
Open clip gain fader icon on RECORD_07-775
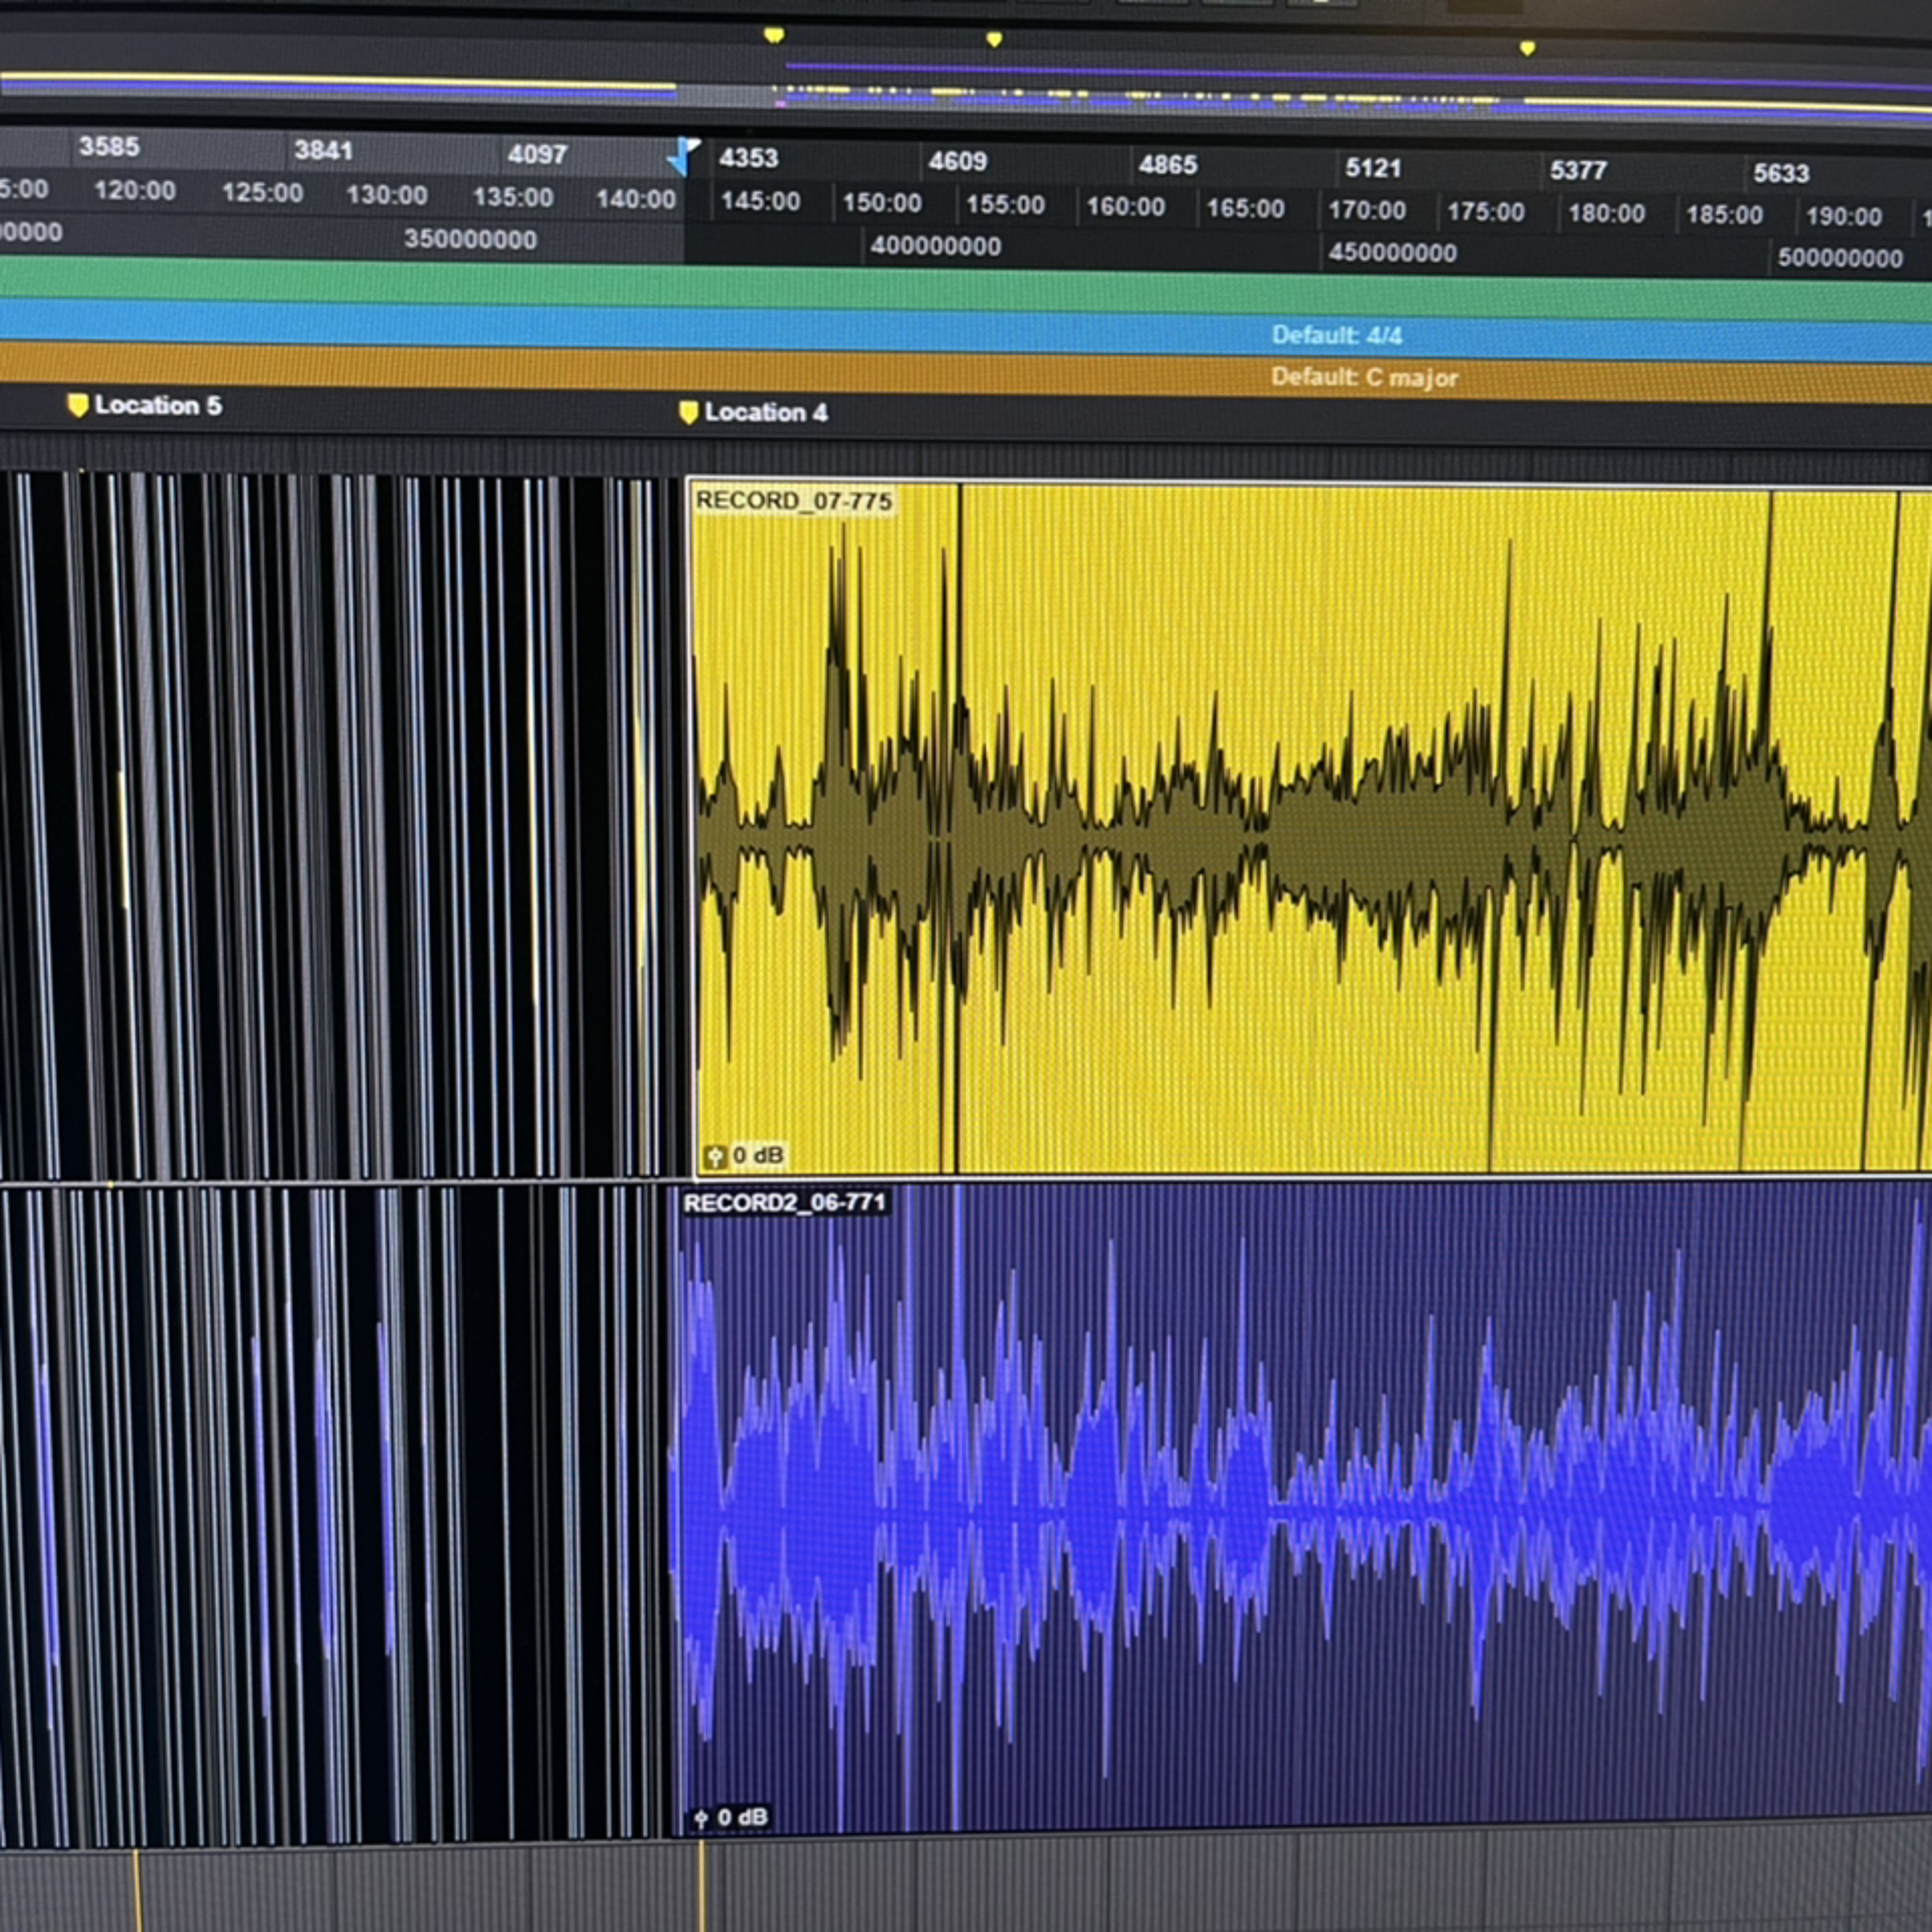714,1157
